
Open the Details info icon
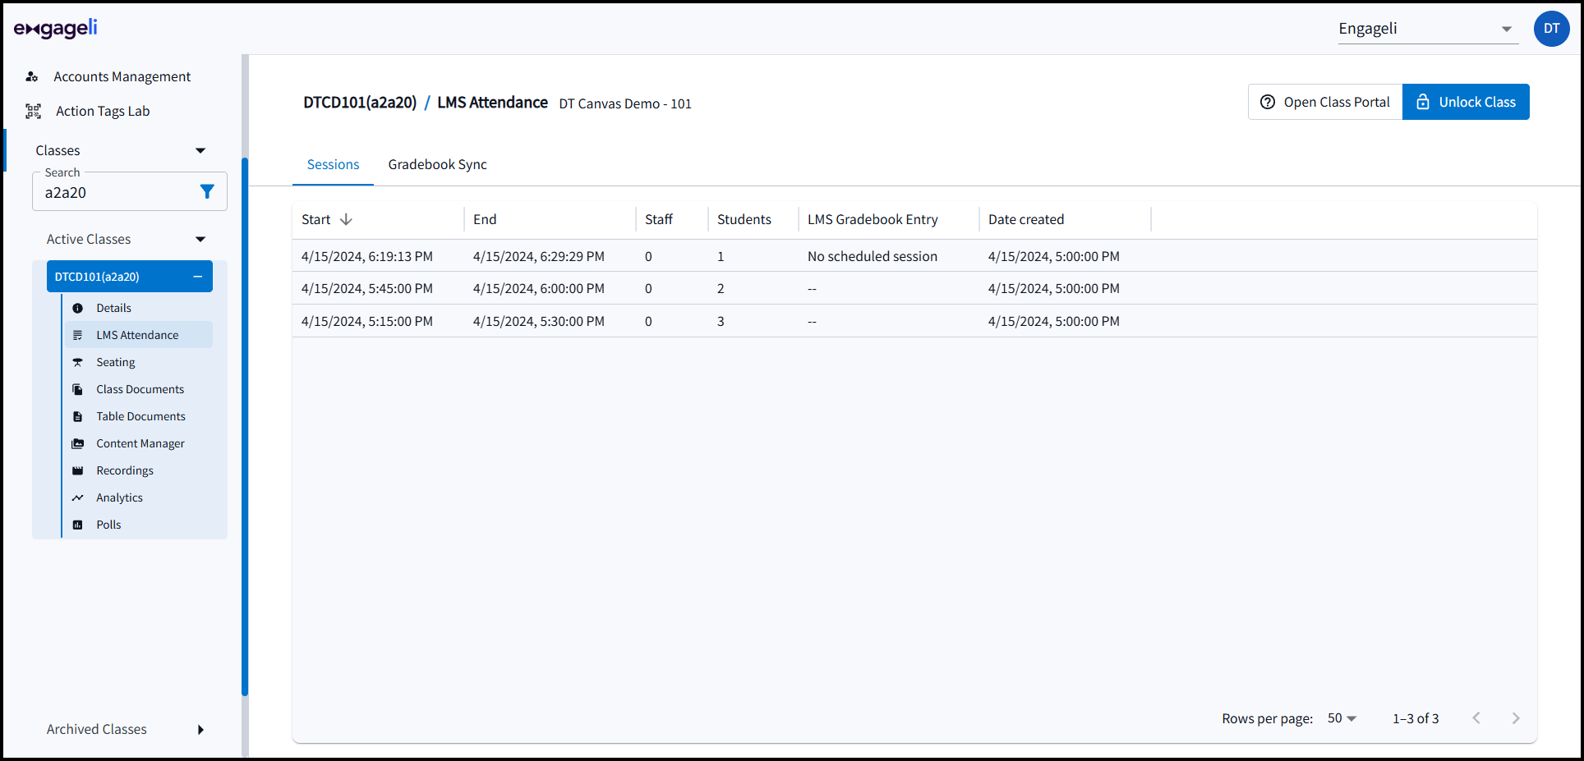point(78,308)
